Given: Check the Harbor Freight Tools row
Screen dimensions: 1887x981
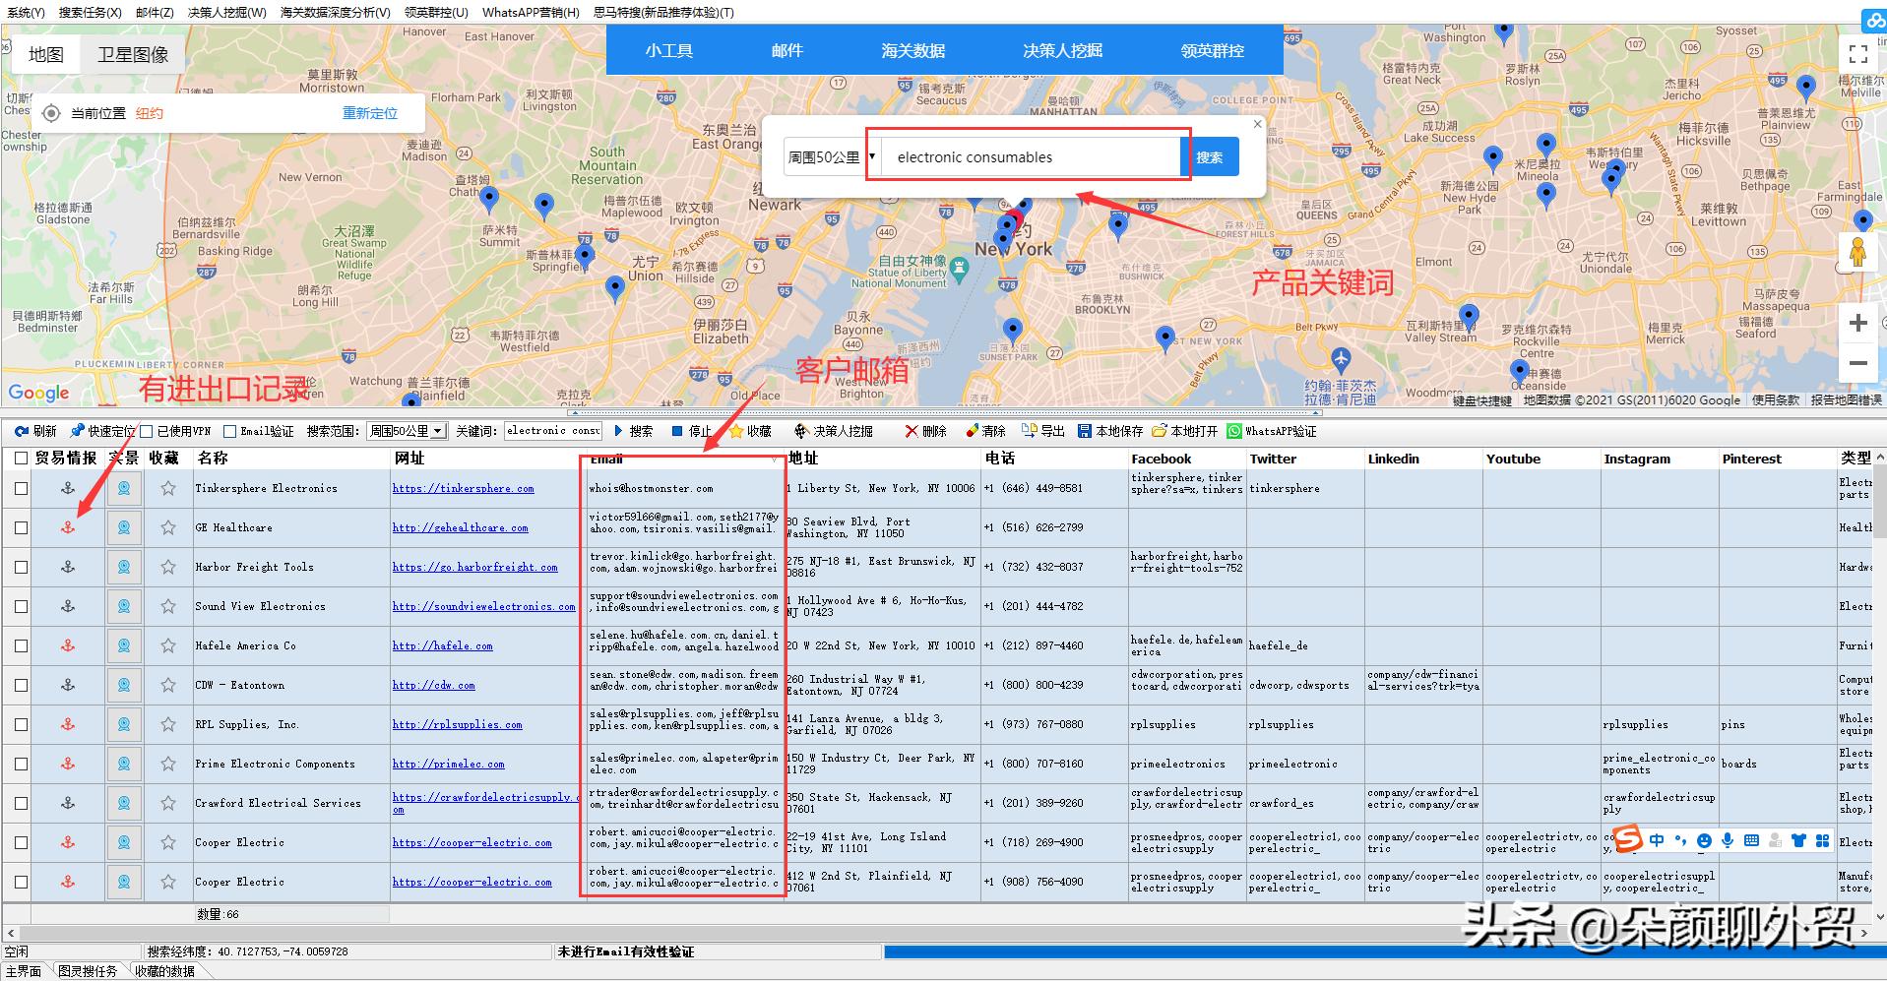Looking at the screenshot, I should (21, 567).
